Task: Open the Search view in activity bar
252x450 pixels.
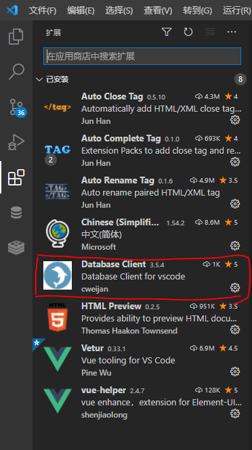Action: pos(16,71)
